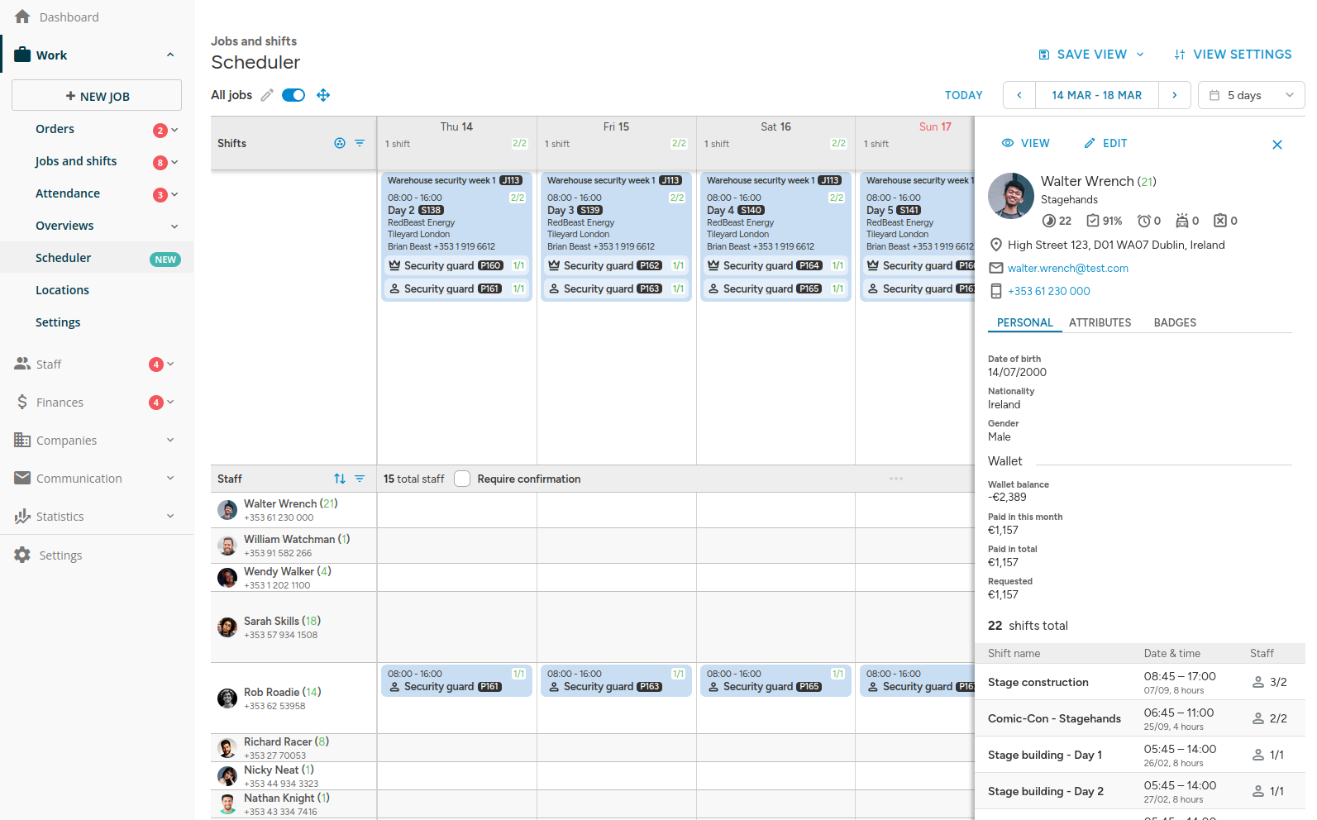Check the Require confirmation checkbox
The width and height of the screenshot is (1317, 820).
(x=462, y=479)
